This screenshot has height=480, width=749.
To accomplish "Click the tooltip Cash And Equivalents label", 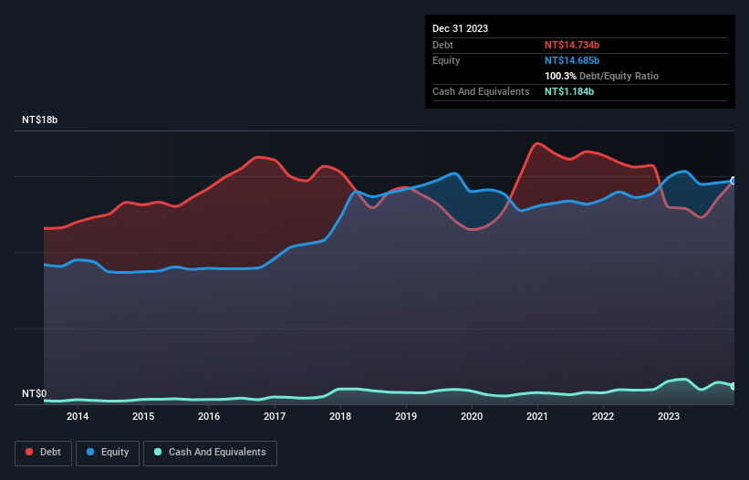I will [x=481, y=91].
